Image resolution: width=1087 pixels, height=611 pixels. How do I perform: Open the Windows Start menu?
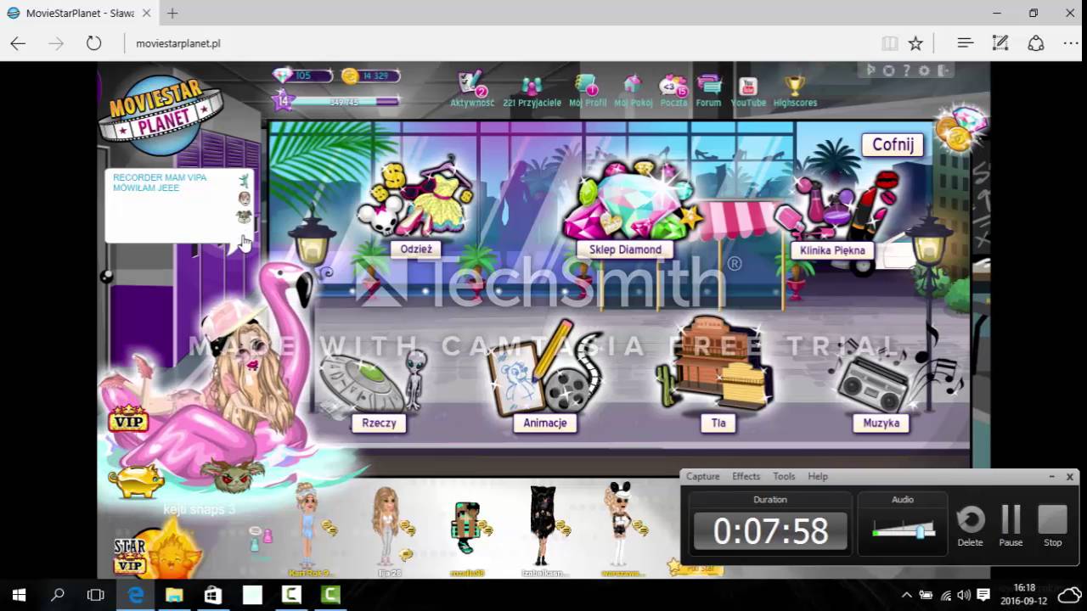pyautogui.click(x=19, y=595)
